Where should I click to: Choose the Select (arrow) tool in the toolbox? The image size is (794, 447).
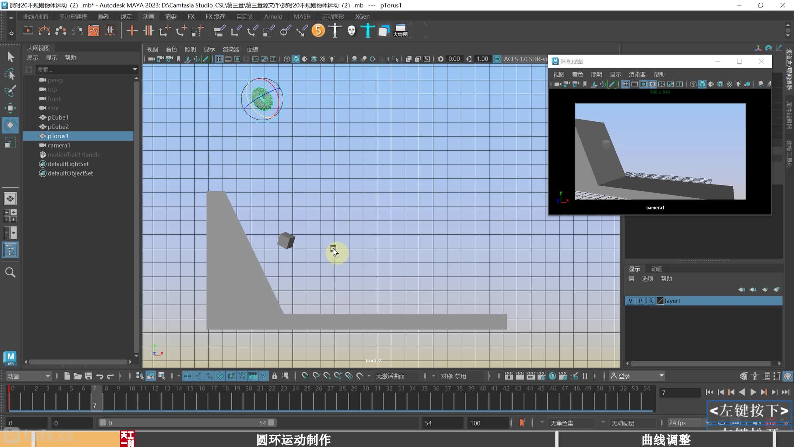(10, 57)
